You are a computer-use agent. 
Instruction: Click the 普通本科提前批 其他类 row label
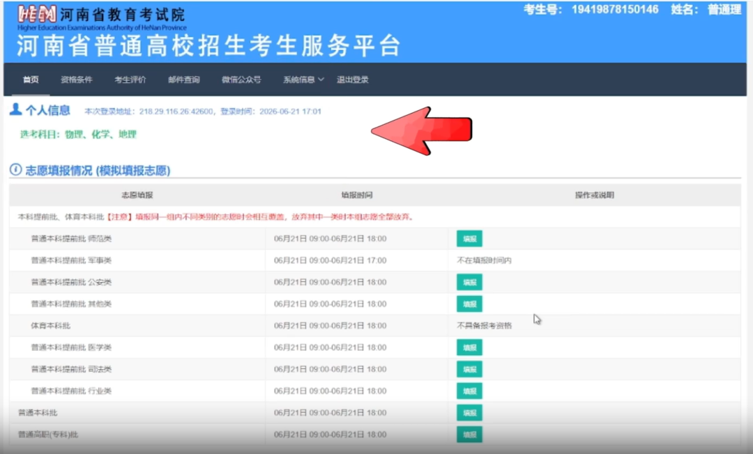tap(71, 304)
